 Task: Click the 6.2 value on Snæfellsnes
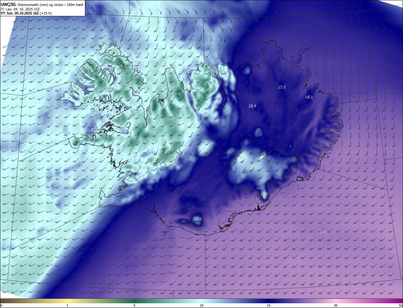(x=106, y=138)
